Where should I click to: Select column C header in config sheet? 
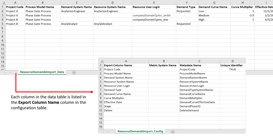(199, 61)
